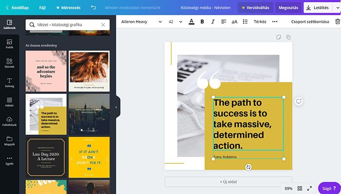Screen dimensions: 341x194
Task: Open the Háttér background panel
Action: (9, 102)
